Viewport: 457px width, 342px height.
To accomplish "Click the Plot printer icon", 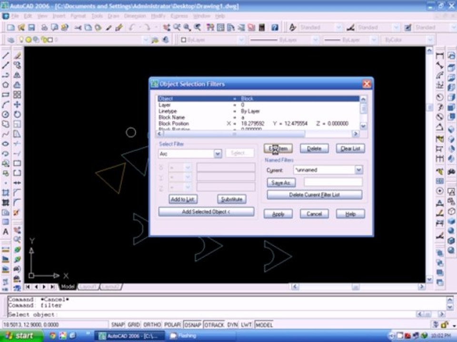I will pos(44,28).
